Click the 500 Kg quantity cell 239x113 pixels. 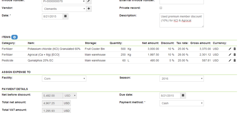coord(126,49)
